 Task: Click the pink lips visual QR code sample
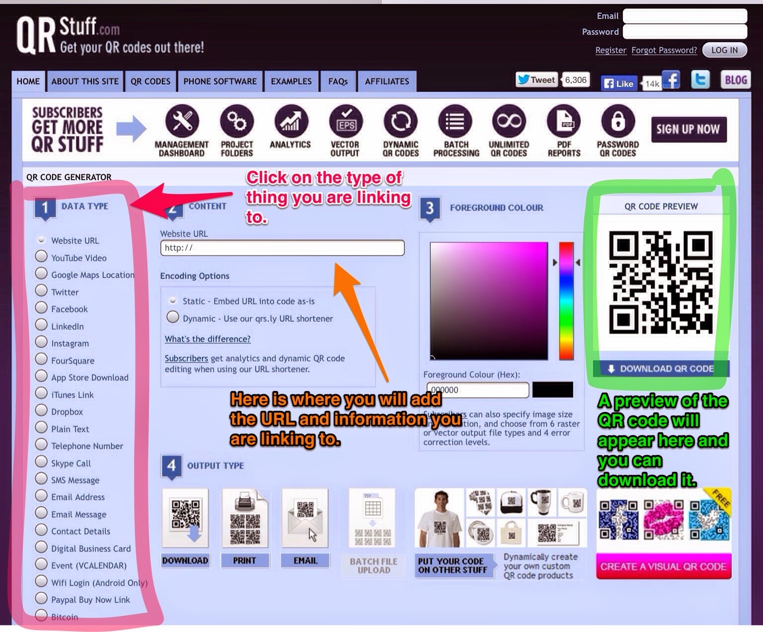coord(664,520)
